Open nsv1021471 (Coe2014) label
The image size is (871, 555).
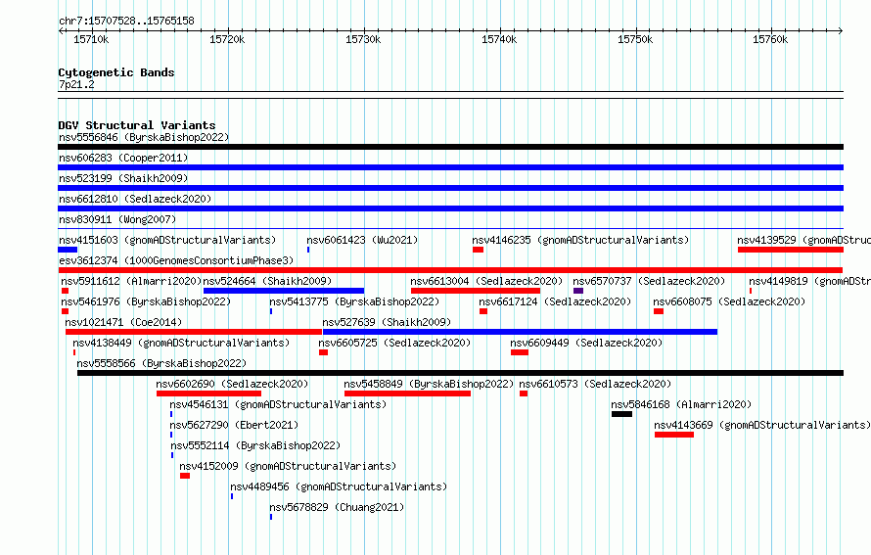[x=123, y=322]
